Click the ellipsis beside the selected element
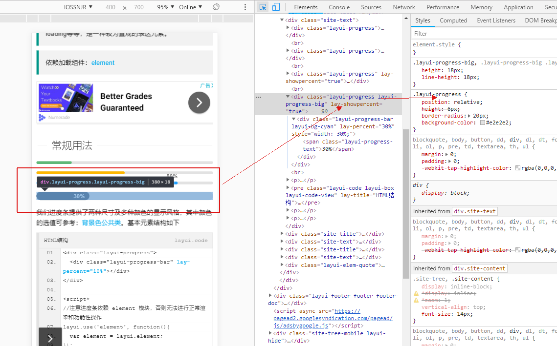 pos(258,97)
